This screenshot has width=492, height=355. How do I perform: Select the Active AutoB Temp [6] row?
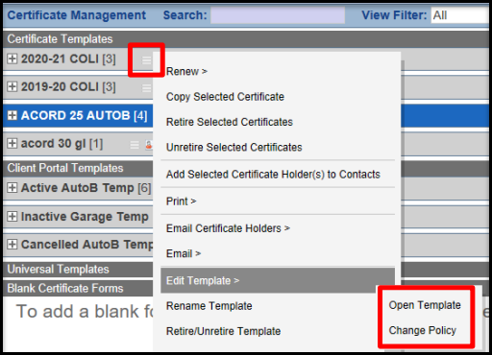coord(78,188)
